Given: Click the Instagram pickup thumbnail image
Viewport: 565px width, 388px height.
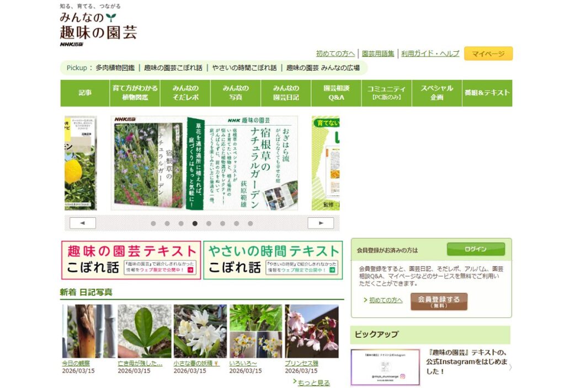Looking at the screenshot, I should tap(385, 367).
